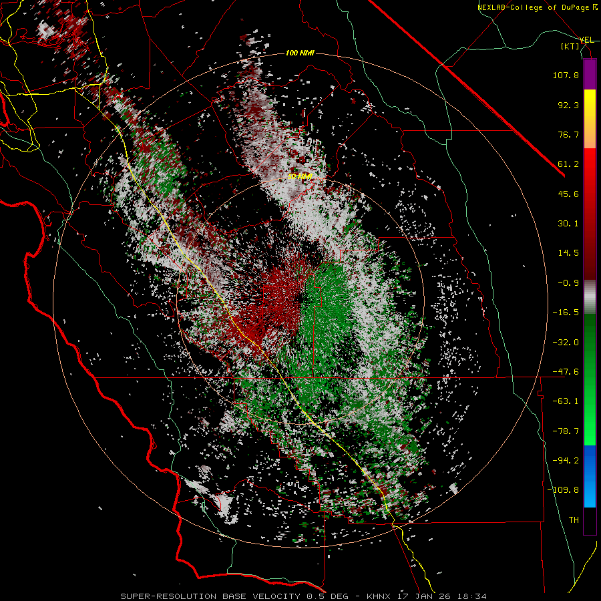
Task: Click the -109.8 velocity legend value
Action: [x=563, y=490]
